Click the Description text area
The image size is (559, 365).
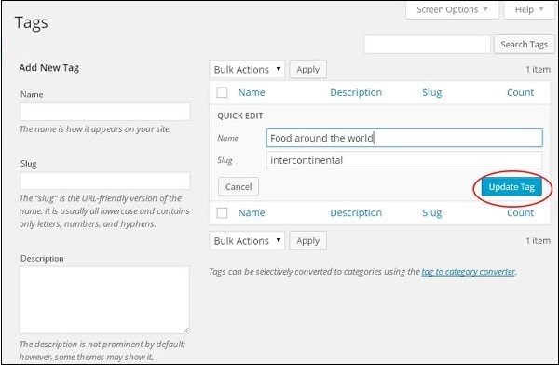pos(104,300)
